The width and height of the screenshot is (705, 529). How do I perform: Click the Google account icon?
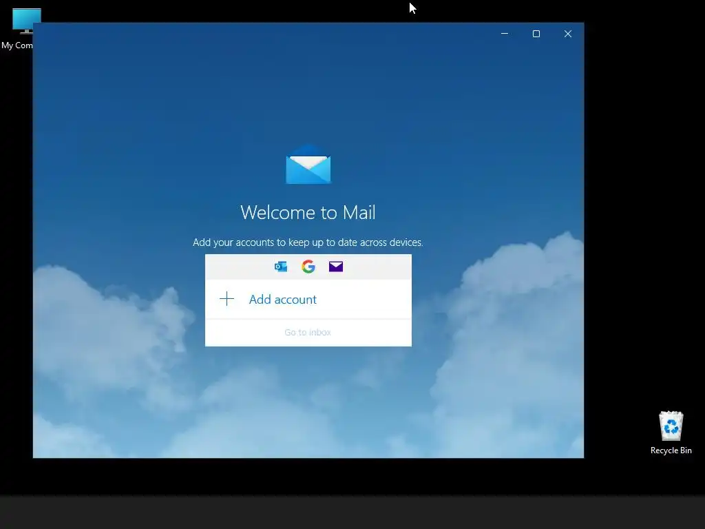[x=308, y=267]
